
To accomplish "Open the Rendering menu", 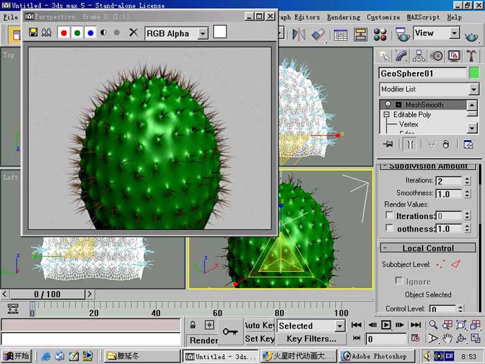I will 344,17.
